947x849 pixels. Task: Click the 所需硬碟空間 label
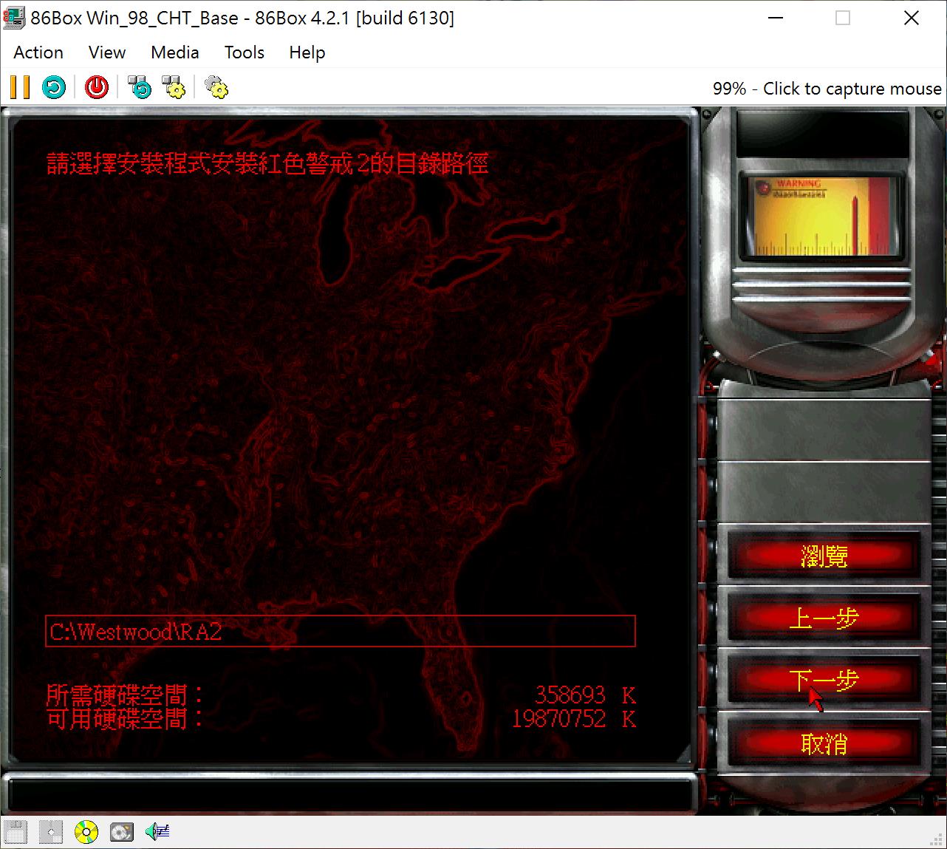[124, 695]
